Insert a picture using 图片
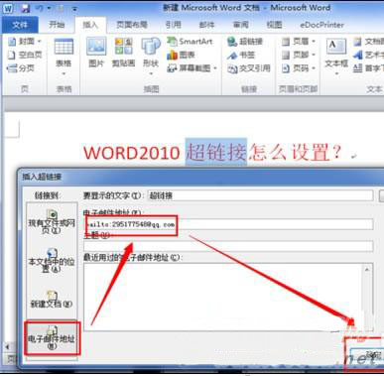This screenshot has width=384, height=376. pyautogui.click(x=96, y=53)
